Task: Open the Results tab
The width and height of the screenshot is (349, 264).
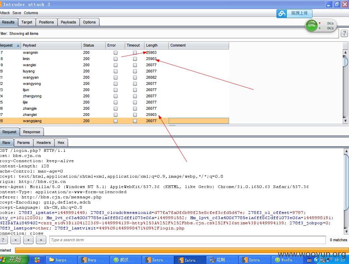Action: point(8,22)
